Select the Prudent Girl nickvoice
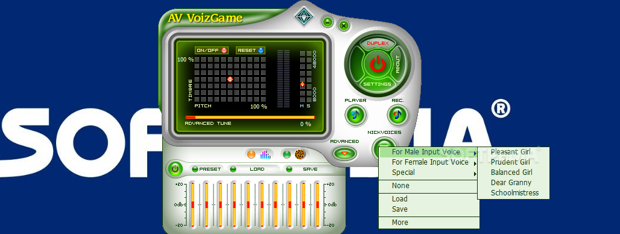This screenshot has height=234, width=620. [x=513, y=162]
